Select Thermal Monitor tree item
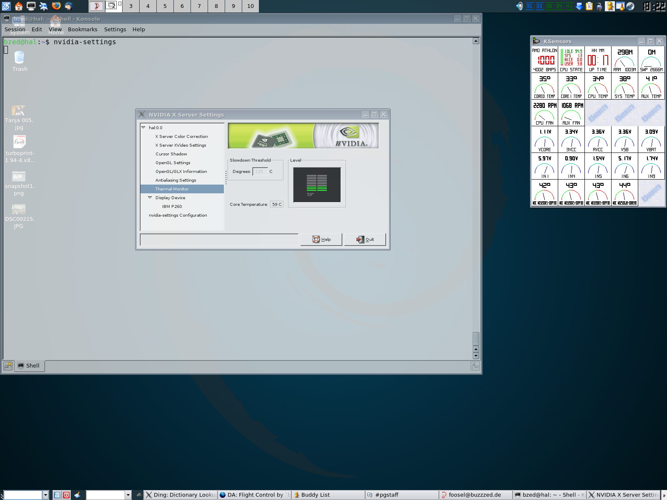The width and height of the screenshot is (667, 500). 182,189
